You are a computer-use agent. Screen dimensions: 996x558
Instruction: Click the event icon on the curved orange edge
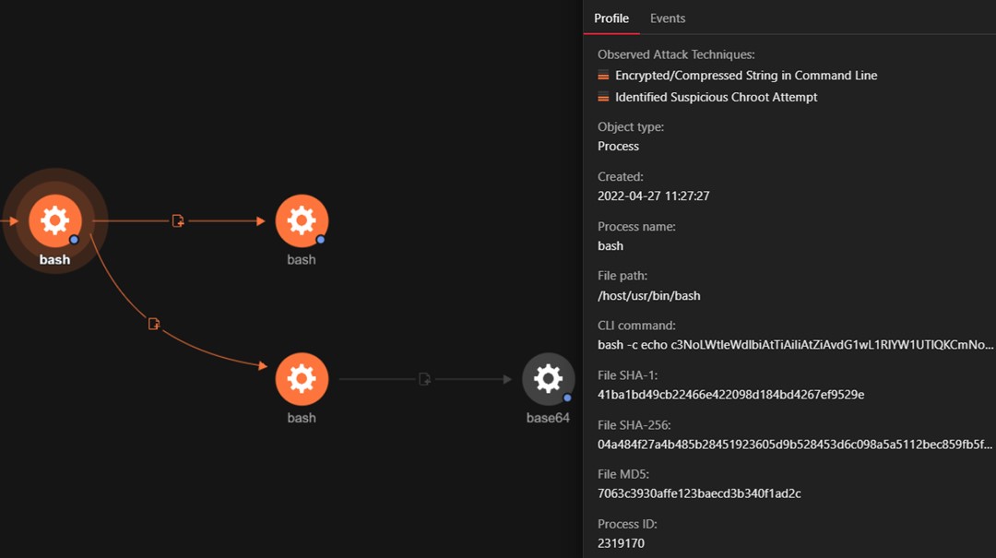(x=154, y=324)
